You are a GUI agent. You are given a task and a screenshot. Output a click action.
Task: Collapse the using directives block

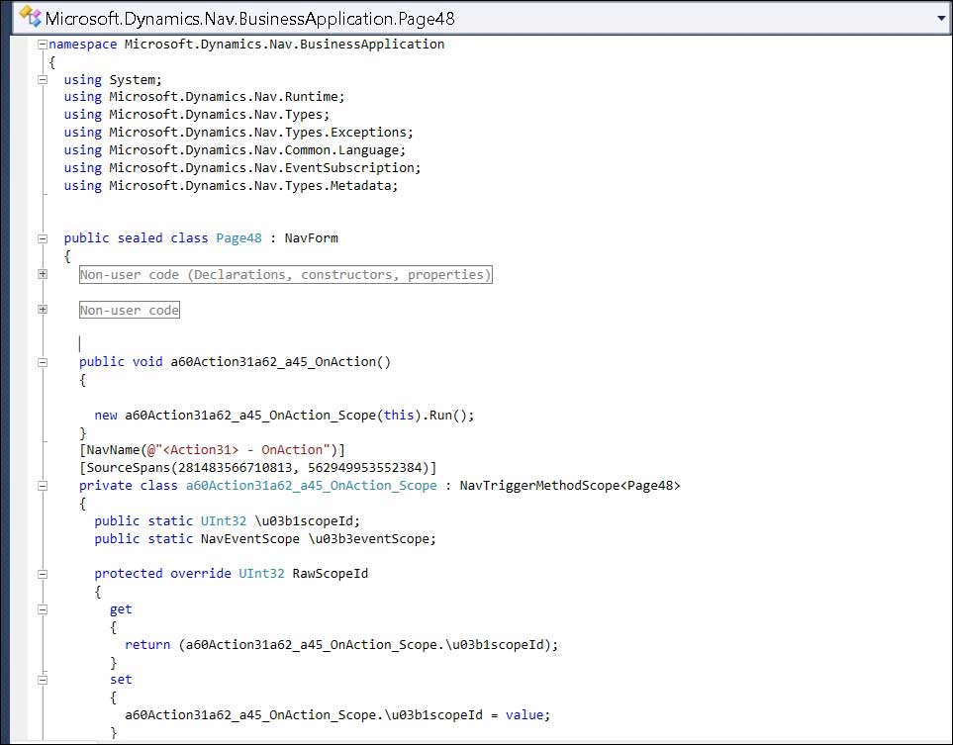tap(41, 79)
